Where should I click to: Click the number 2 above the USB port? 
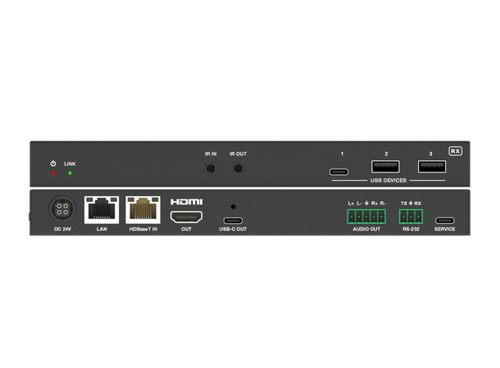click(x=386, y=154)
